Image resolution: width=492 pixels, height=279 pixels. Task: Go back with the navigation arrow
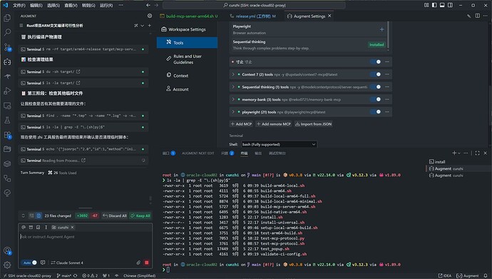click(x=148, y=5)
